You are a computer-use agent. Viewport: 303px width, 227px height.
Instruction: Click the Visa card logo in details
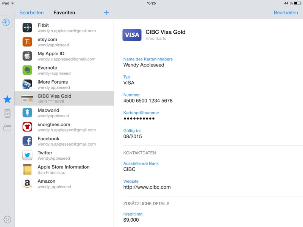click(132, 35)
